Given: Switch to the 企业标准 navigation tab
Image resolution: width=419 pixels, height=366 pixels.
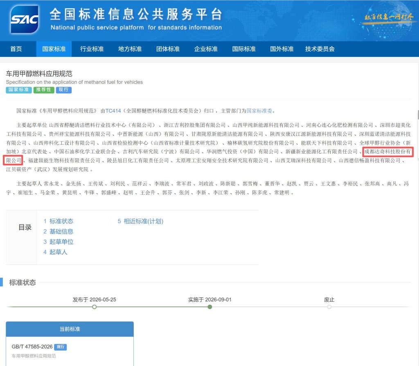Looking at the screenshot, I should click(x=206, y=49).
